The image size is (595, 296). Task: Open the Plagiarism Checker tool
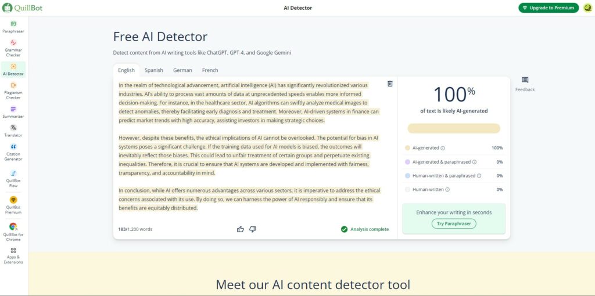point(13,91)
